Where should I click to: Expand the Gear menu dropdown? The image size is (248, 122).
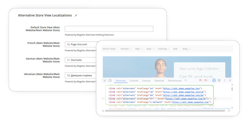coord(150,49)
